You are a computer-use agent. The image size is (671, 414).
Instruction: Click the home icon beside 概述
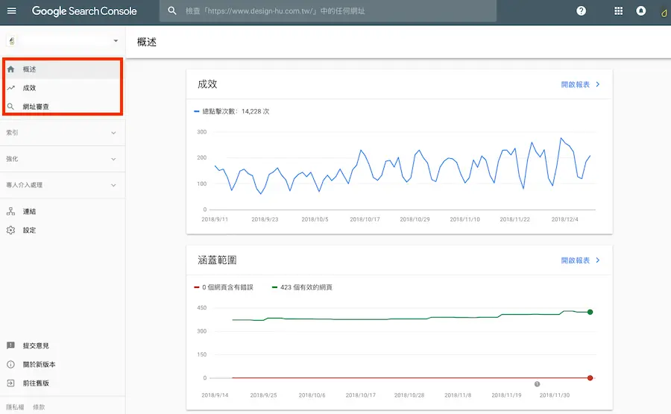(x=10, y=69)
